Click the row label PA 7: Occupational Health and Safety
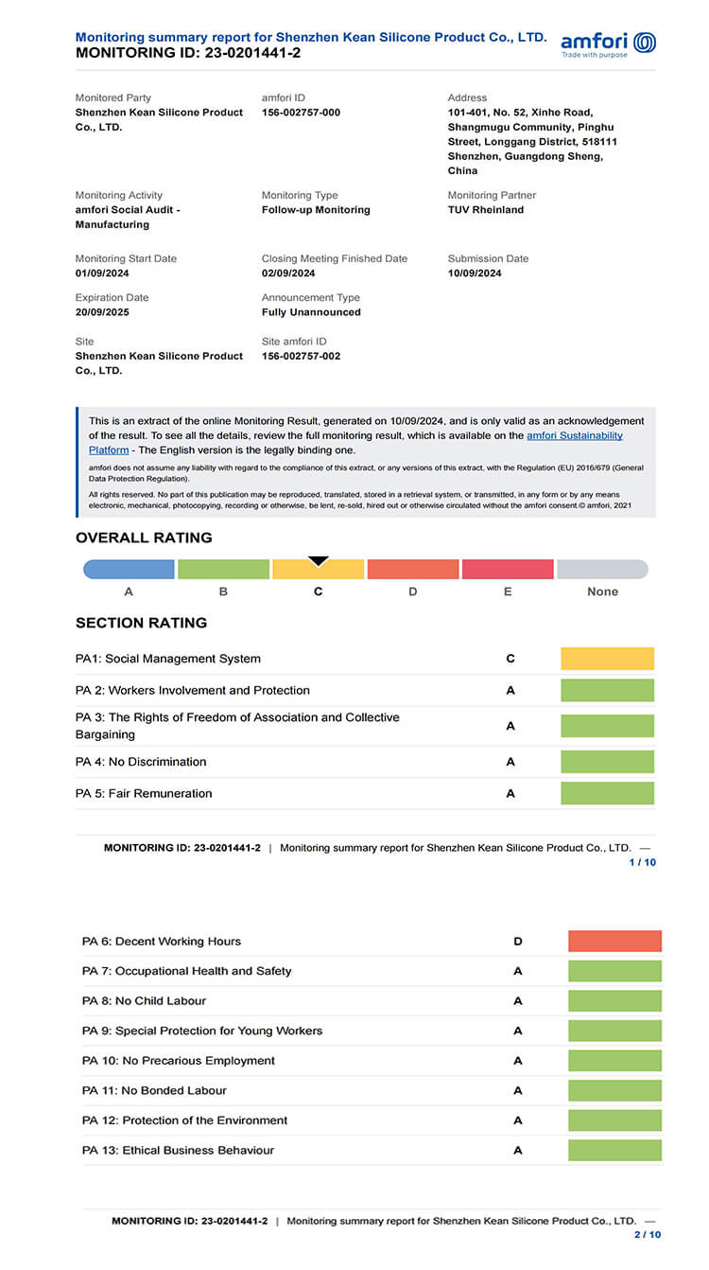The image size is (709, 1270). point(187,971)
